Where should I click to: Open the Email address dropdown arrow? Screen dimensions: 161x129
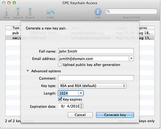(131, 59)
